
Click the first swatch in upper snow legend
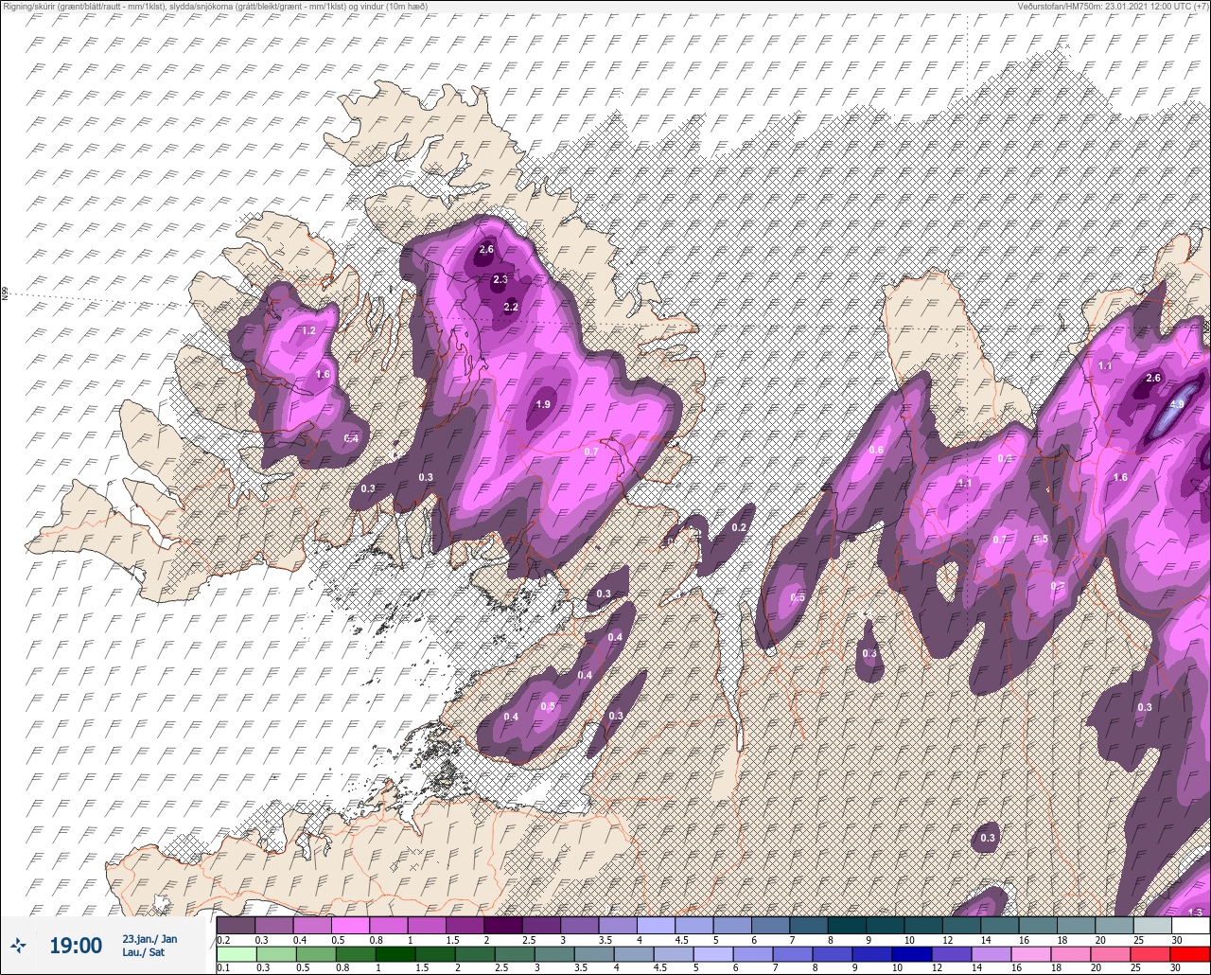[236, 925]
